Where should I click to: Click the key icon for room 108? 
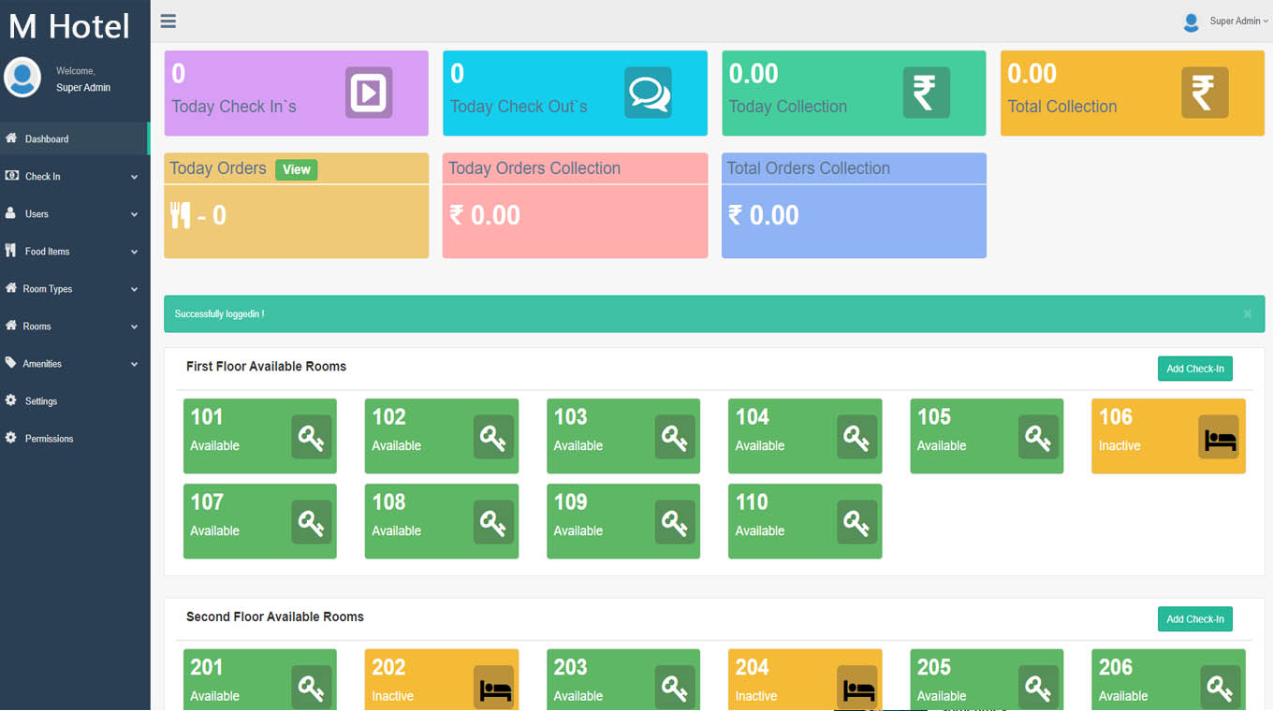pos(493,522)
